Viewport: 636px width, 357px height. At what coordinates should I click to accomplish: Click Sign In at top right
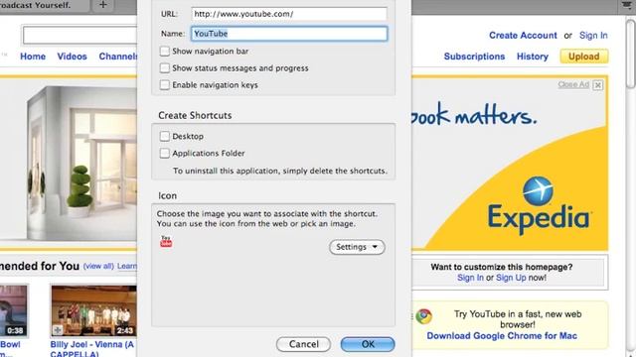tap(593, 36)
